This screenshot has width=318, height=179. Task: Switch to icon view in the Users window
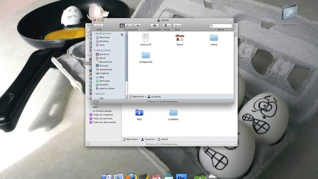(x=122, y=25)
